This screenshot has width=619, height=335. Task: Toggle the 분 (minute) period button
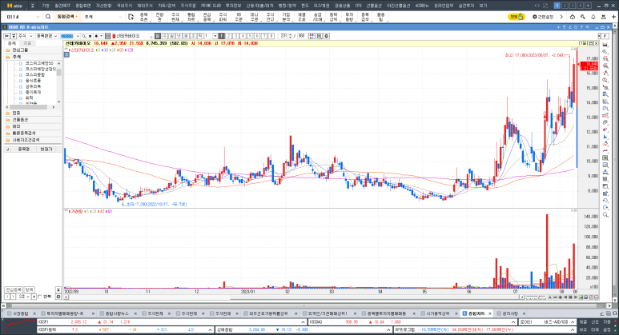click(x=186, y=36)
